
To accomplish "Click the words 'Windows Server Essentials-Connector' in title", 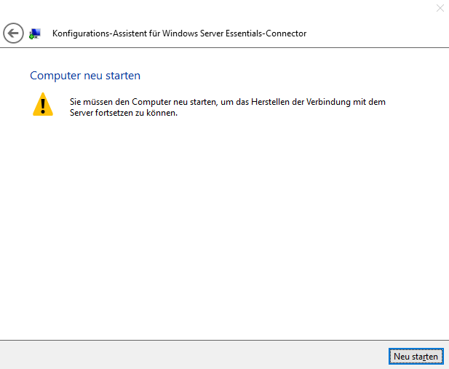I will click(233, 33).
